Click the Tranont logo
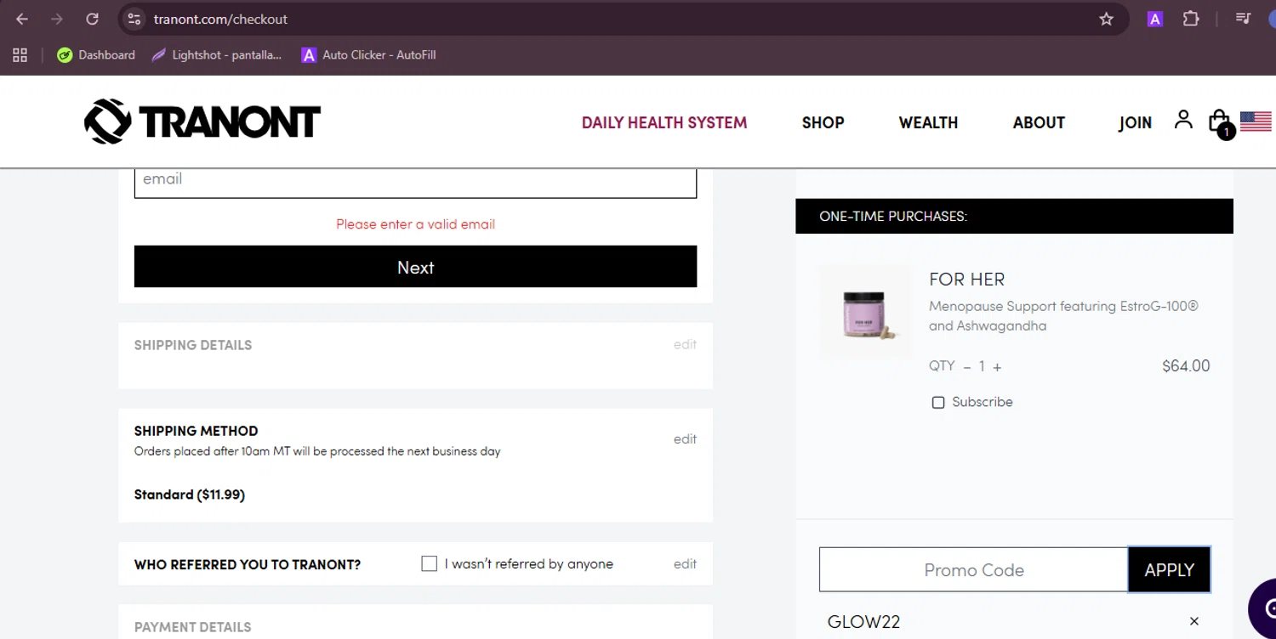Image resolution: width=1276 pixels, height=639 pixels. (x=202, y=122)
